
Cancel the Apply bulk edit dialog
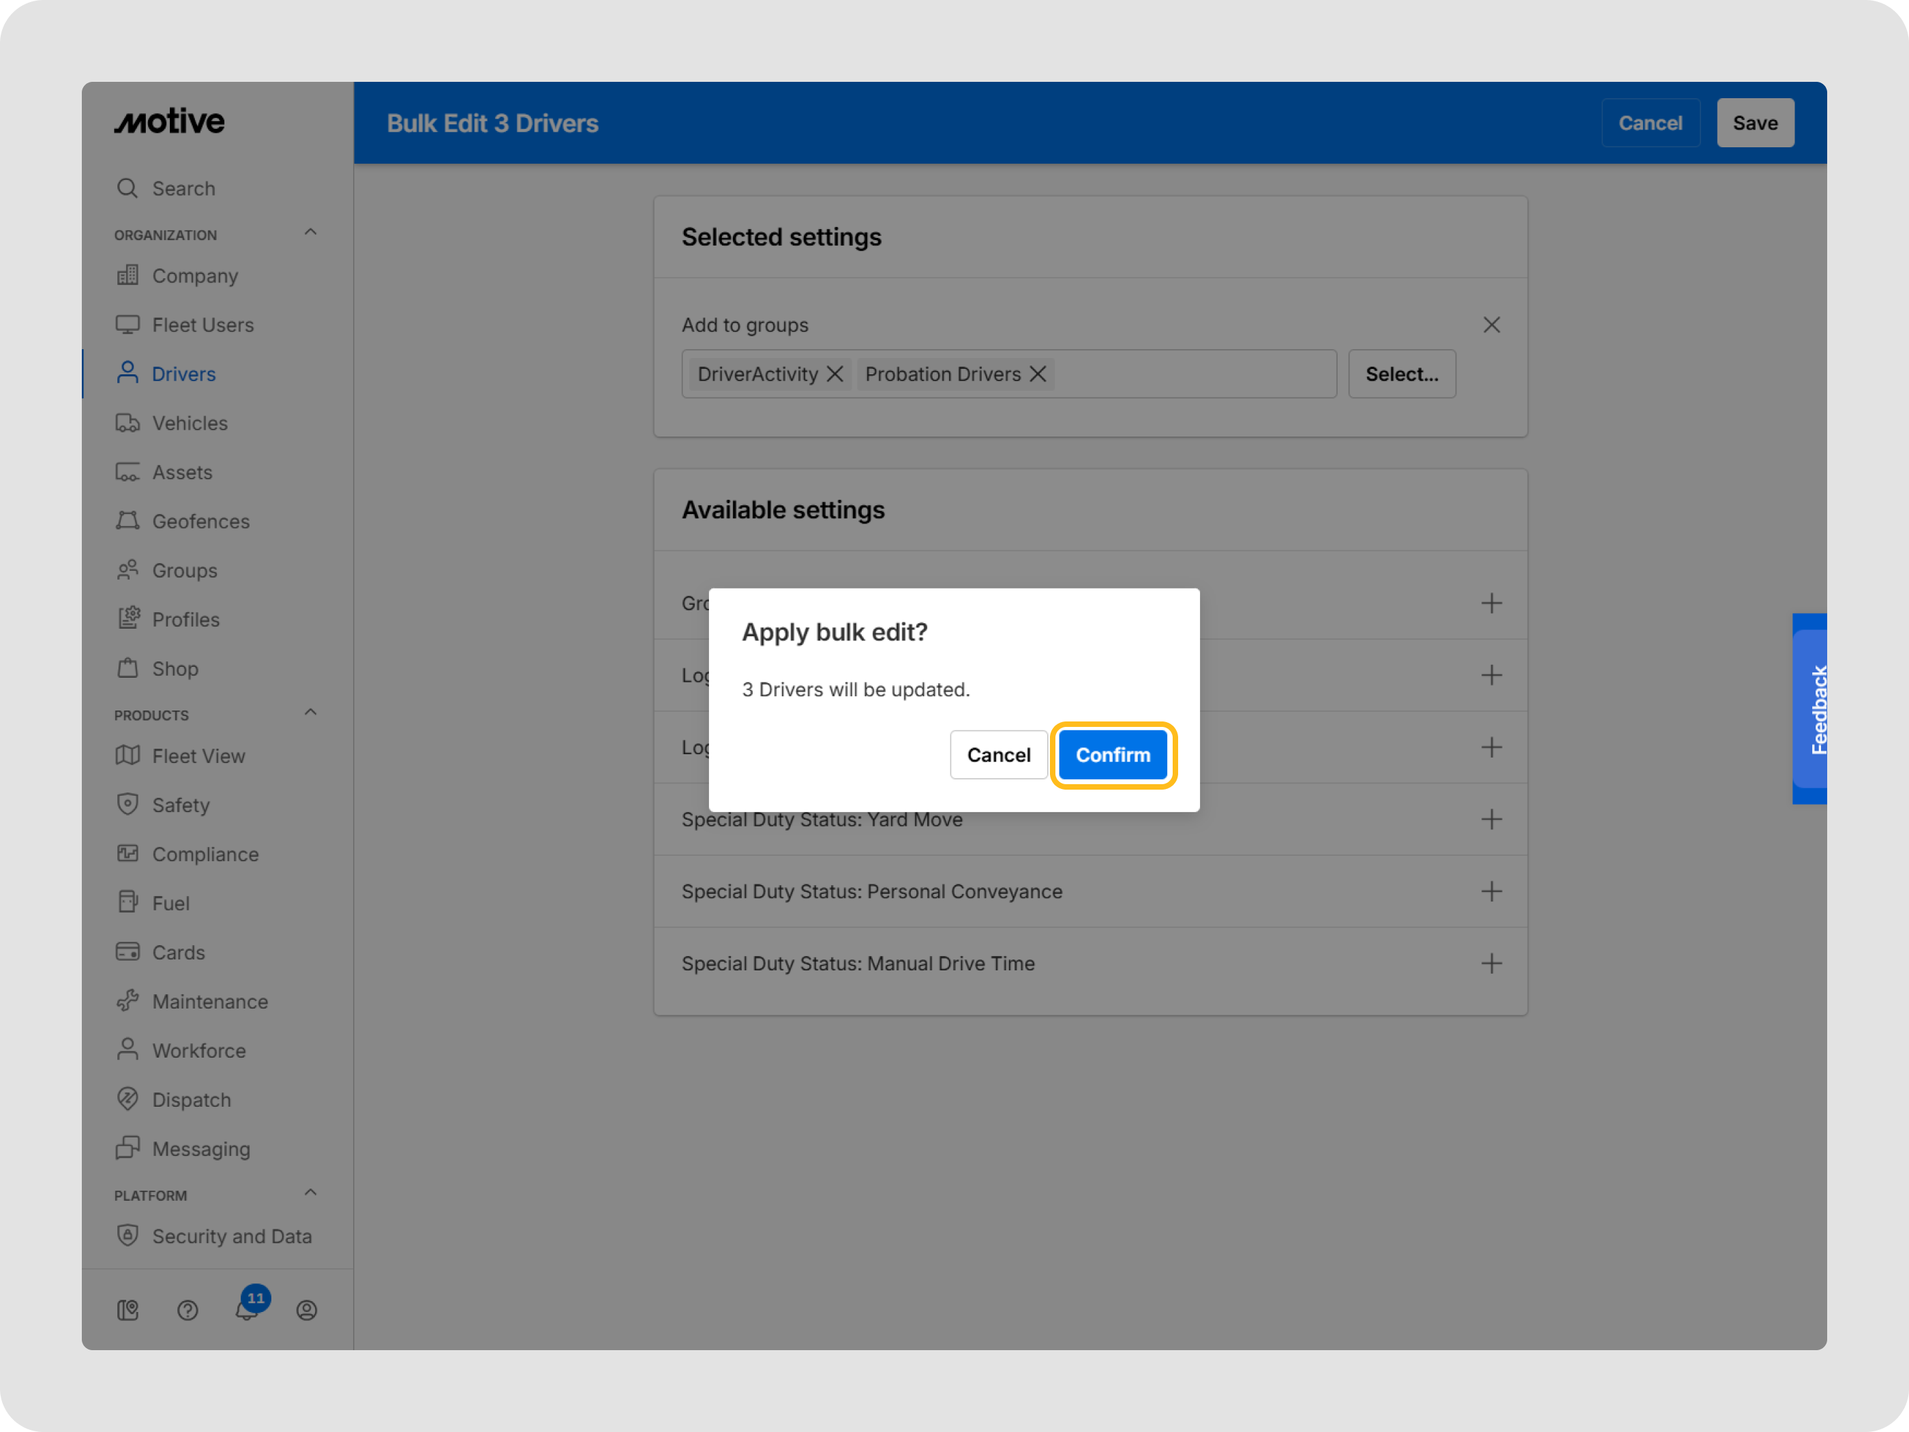(x=997, y=754)
